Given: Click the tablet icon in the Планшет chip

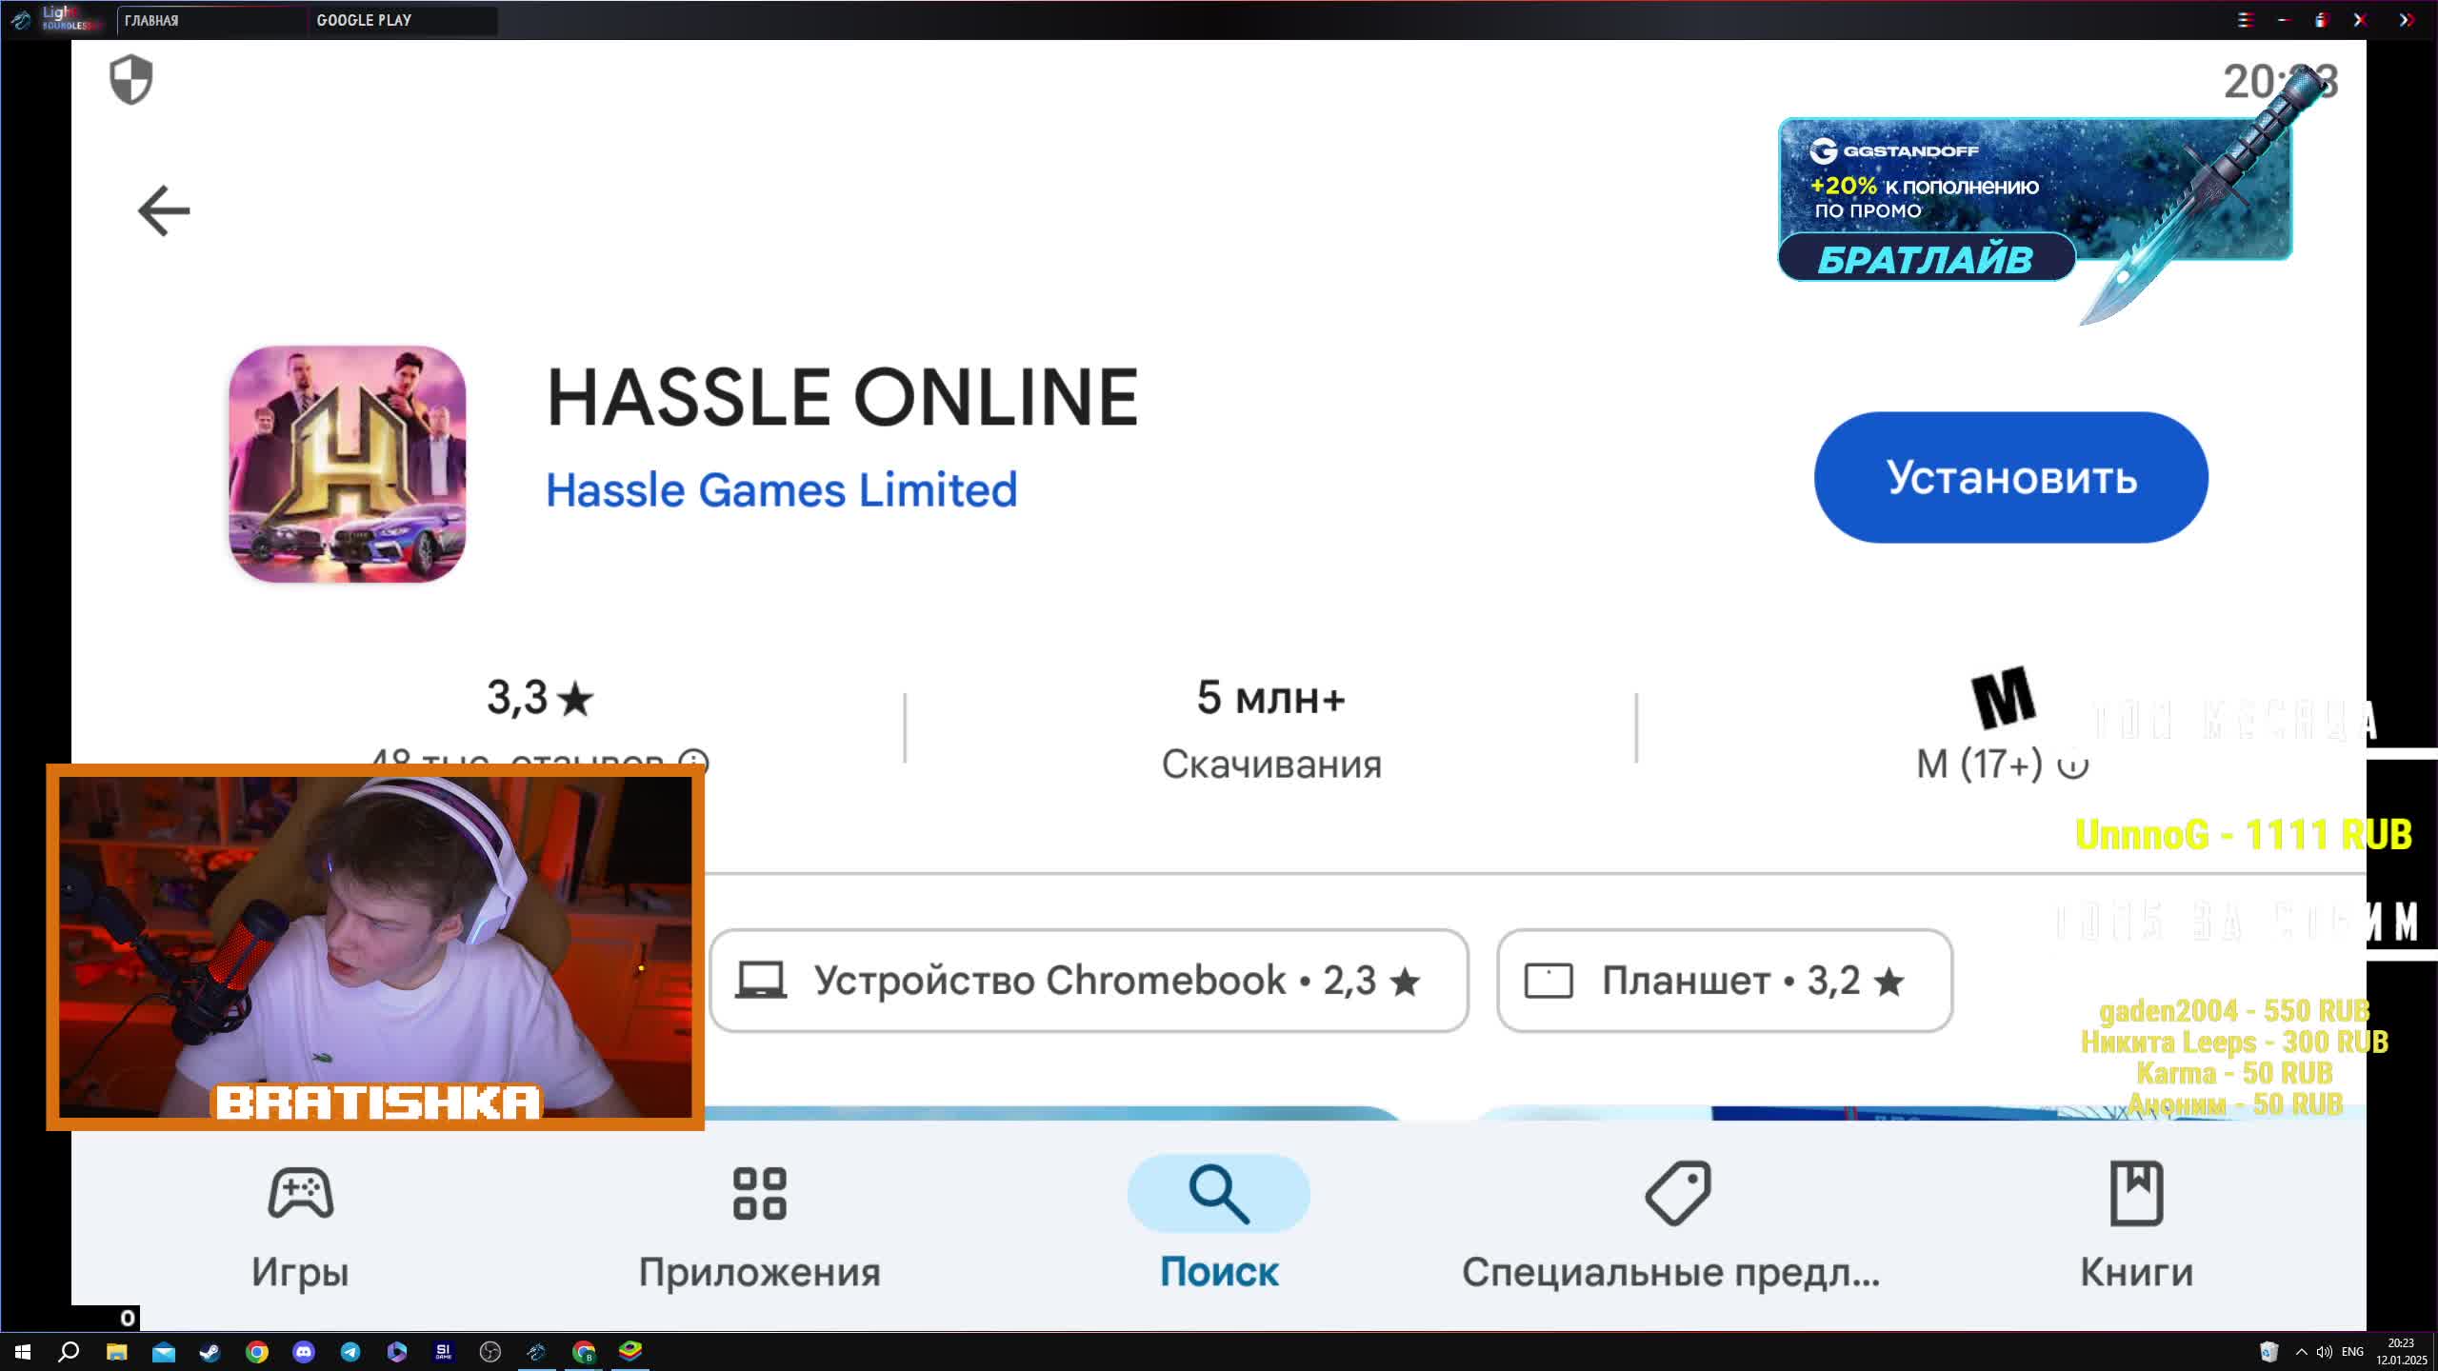Looking at the screenshot, I should coord(1549,981).
